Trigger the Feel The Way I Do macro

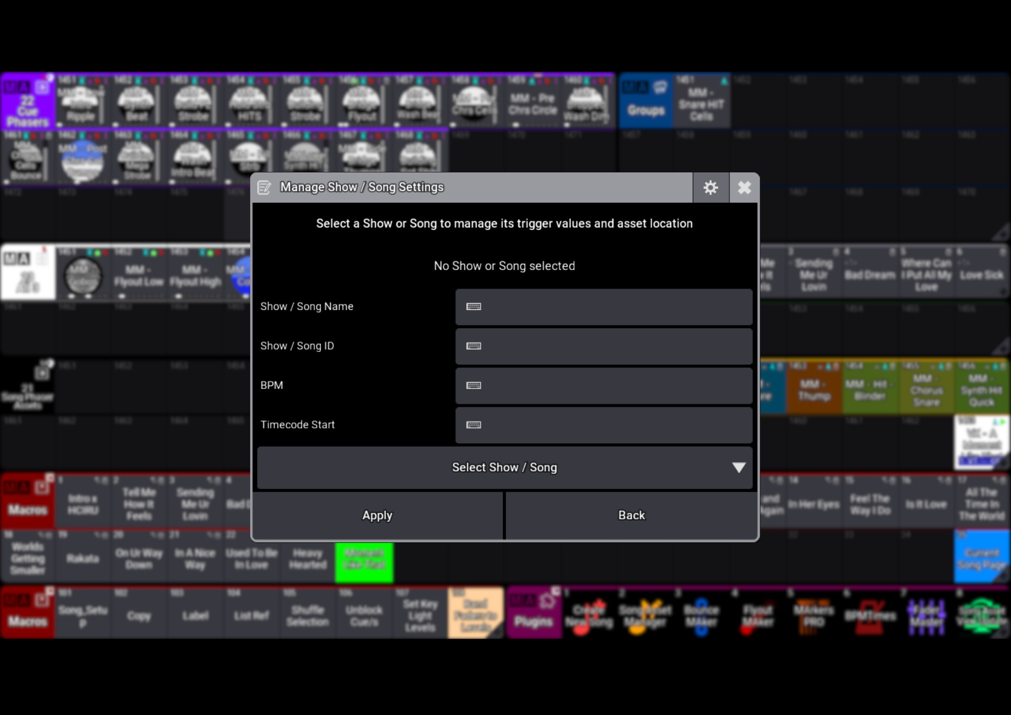[x=870, y=502]
